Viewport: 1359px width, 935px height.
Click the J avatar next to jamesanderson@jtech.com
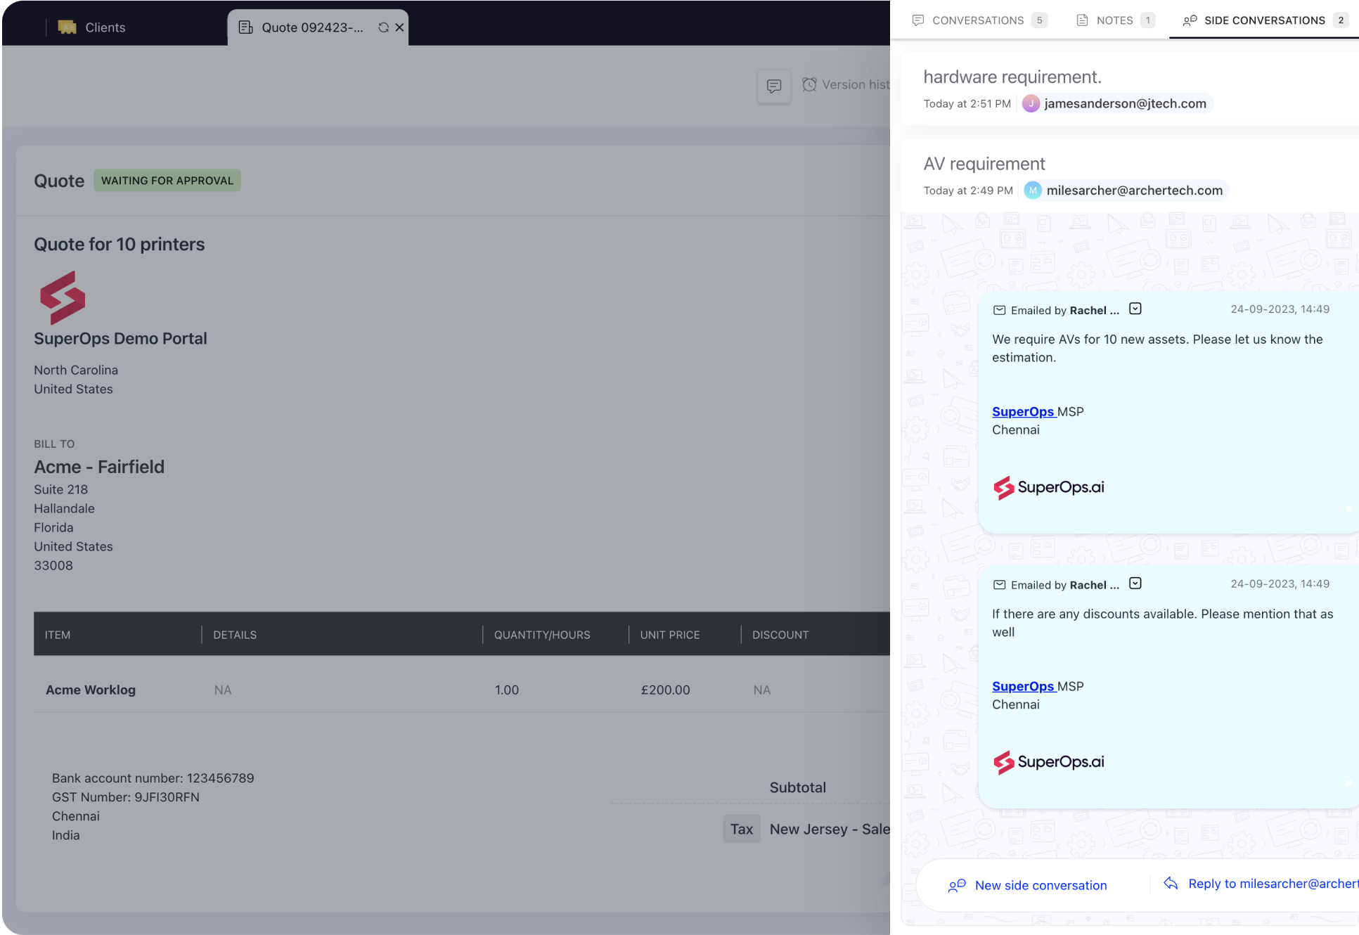1031,103
